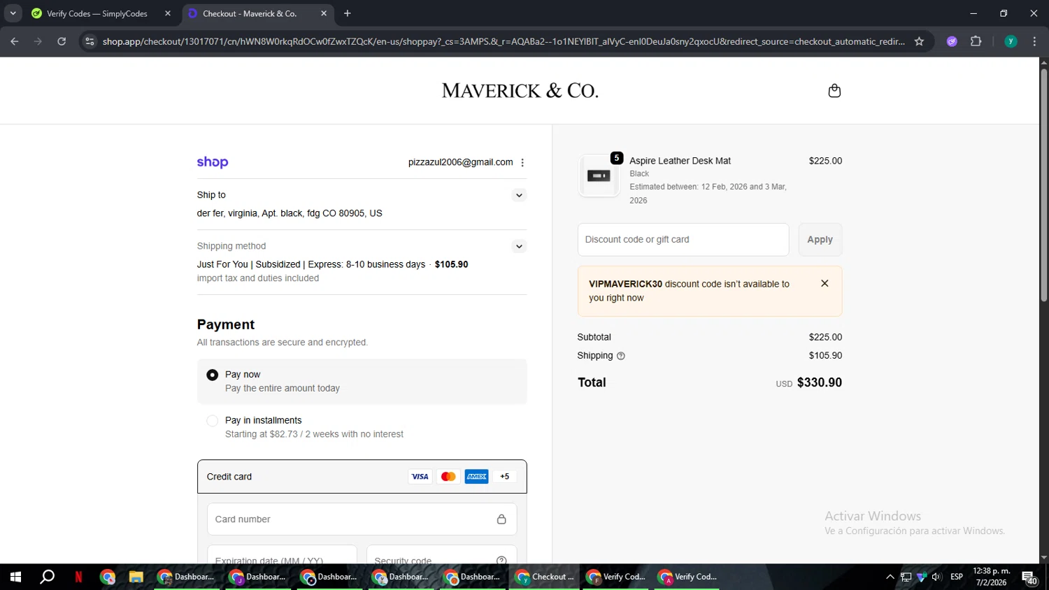Open the Chrome profile avatar
The image size is (1049, 590).
(x=1011, y=41)
